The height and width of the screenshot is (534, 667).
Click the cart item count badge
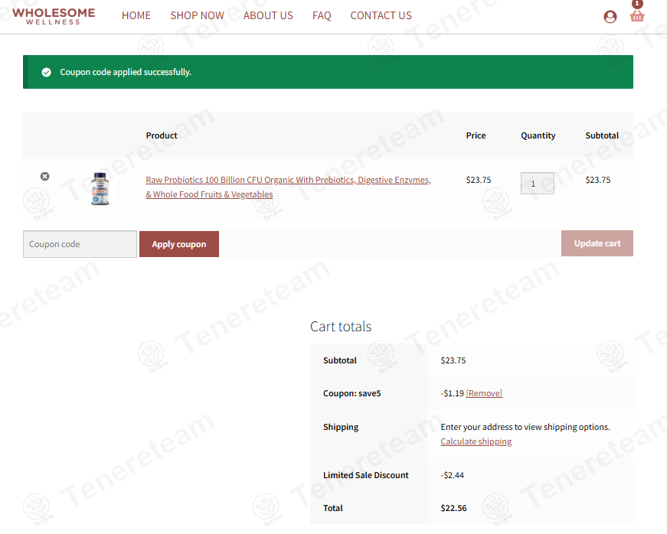637,4
